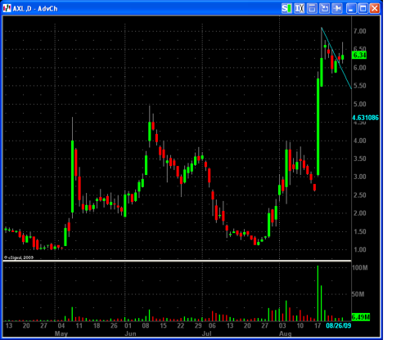This screenshot has width=401, height=340.
Task: Click the eSignal 2009 copyright text
Action: (x=19, y=257)
